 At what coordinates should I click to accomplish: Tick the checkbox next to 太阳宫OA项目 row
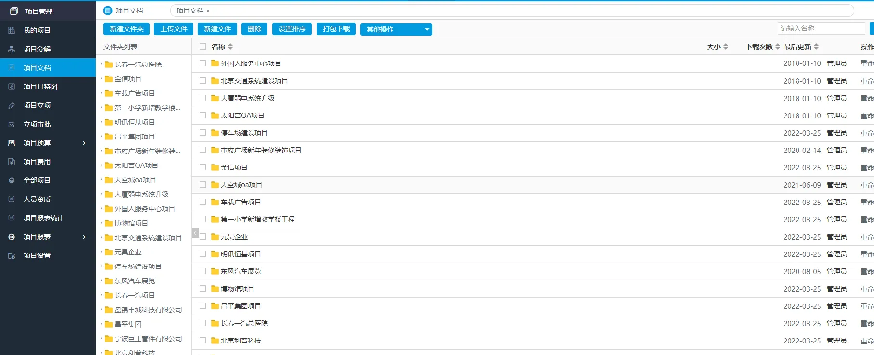click(x=203, y=115)
